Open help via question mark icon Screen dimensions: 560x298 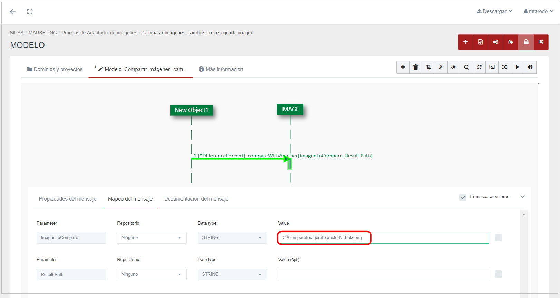click(530, 67)
